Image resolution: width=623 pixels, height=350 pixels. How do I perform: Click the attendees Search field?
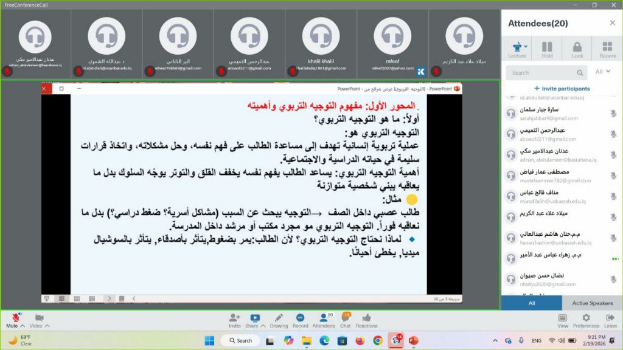546,73
